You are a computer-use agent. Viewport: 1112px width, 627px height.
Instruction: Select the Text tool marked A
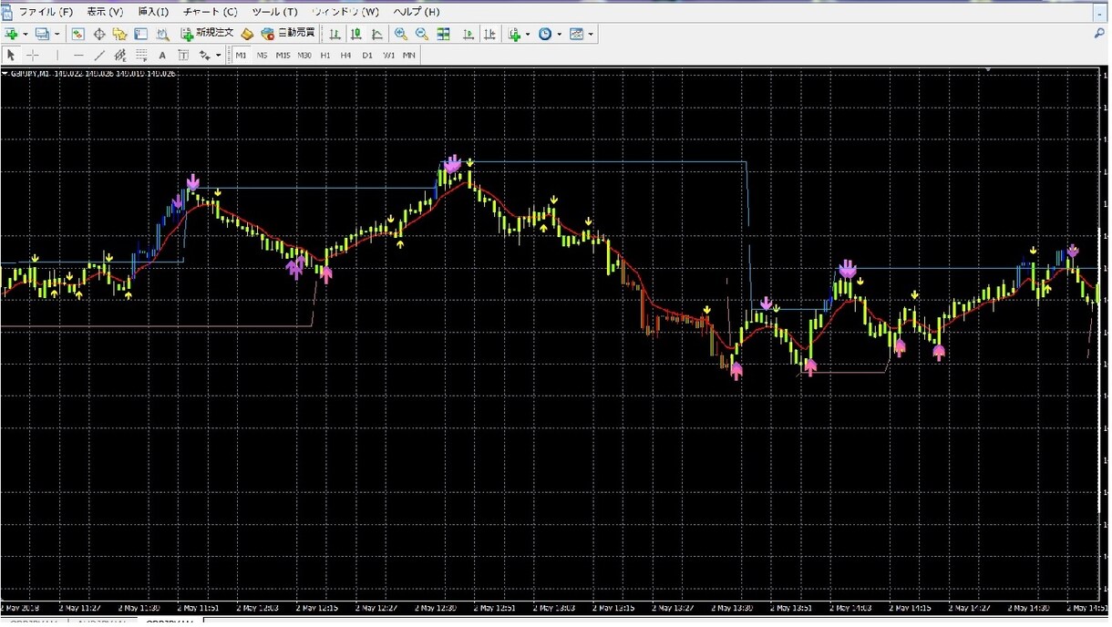162,55
